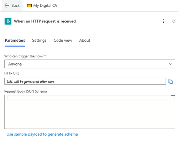Select the HTTP URL label
Viewport: 178px width, 141px height.
coord(12,73)
